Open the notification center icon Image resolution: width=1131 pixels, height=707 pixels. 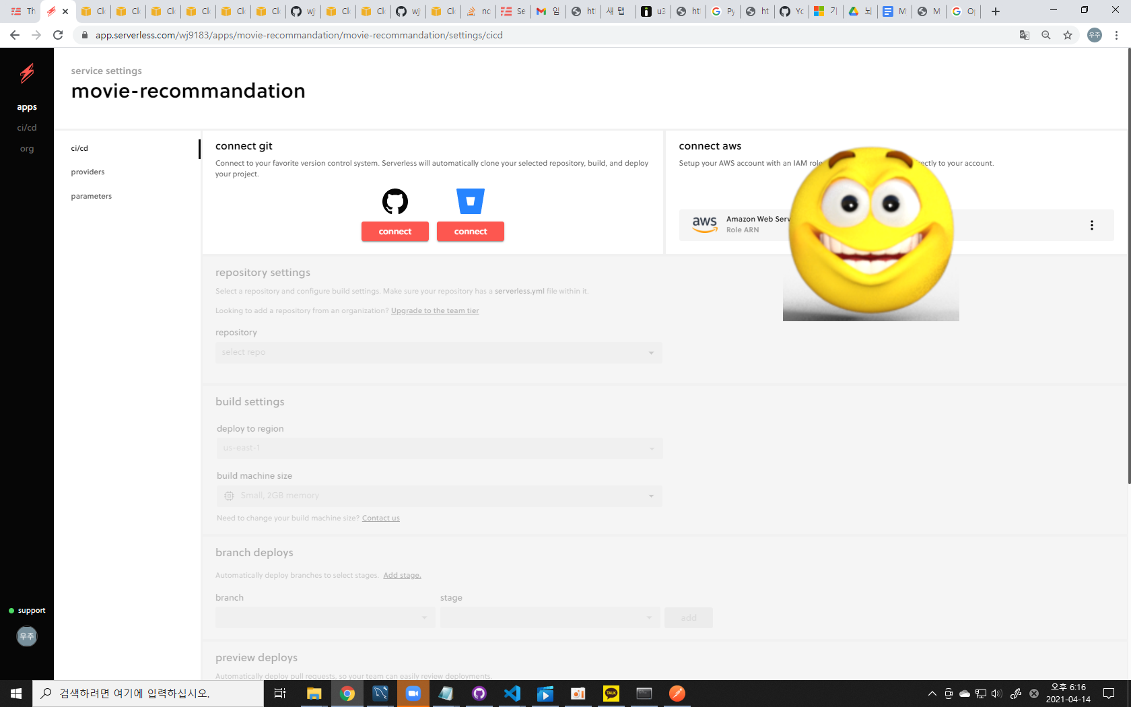click(x=1109, y=694)
